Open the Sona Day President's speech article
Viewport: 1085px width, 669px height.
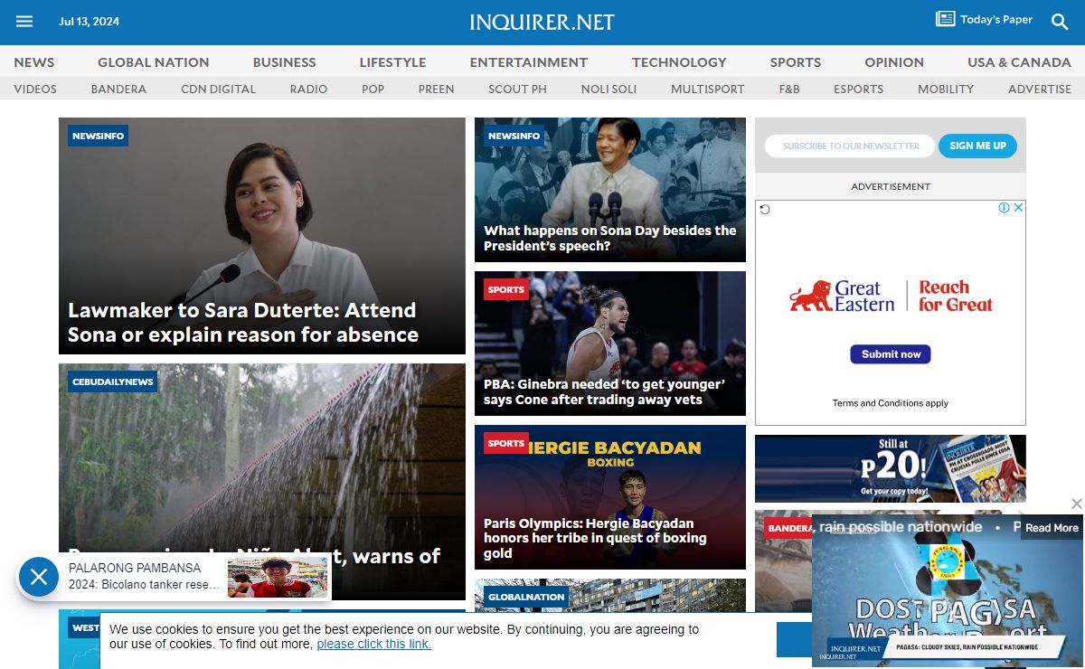610,238
